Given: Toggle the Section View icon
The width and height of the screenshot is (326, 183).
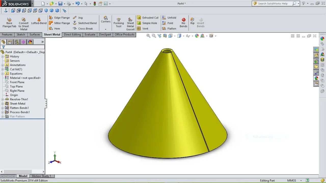Looking at the screenshot, I should point(165,36).
